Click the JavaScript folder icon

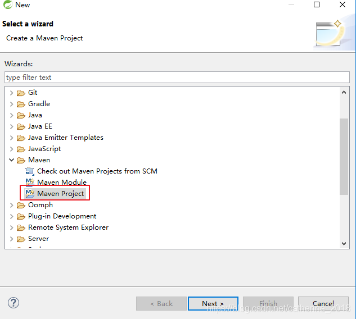[x=21, y=149]
